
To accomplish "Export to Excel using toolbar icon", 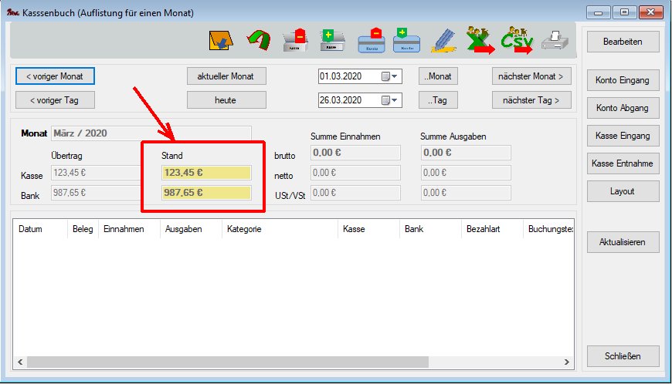I will [480, 39].
